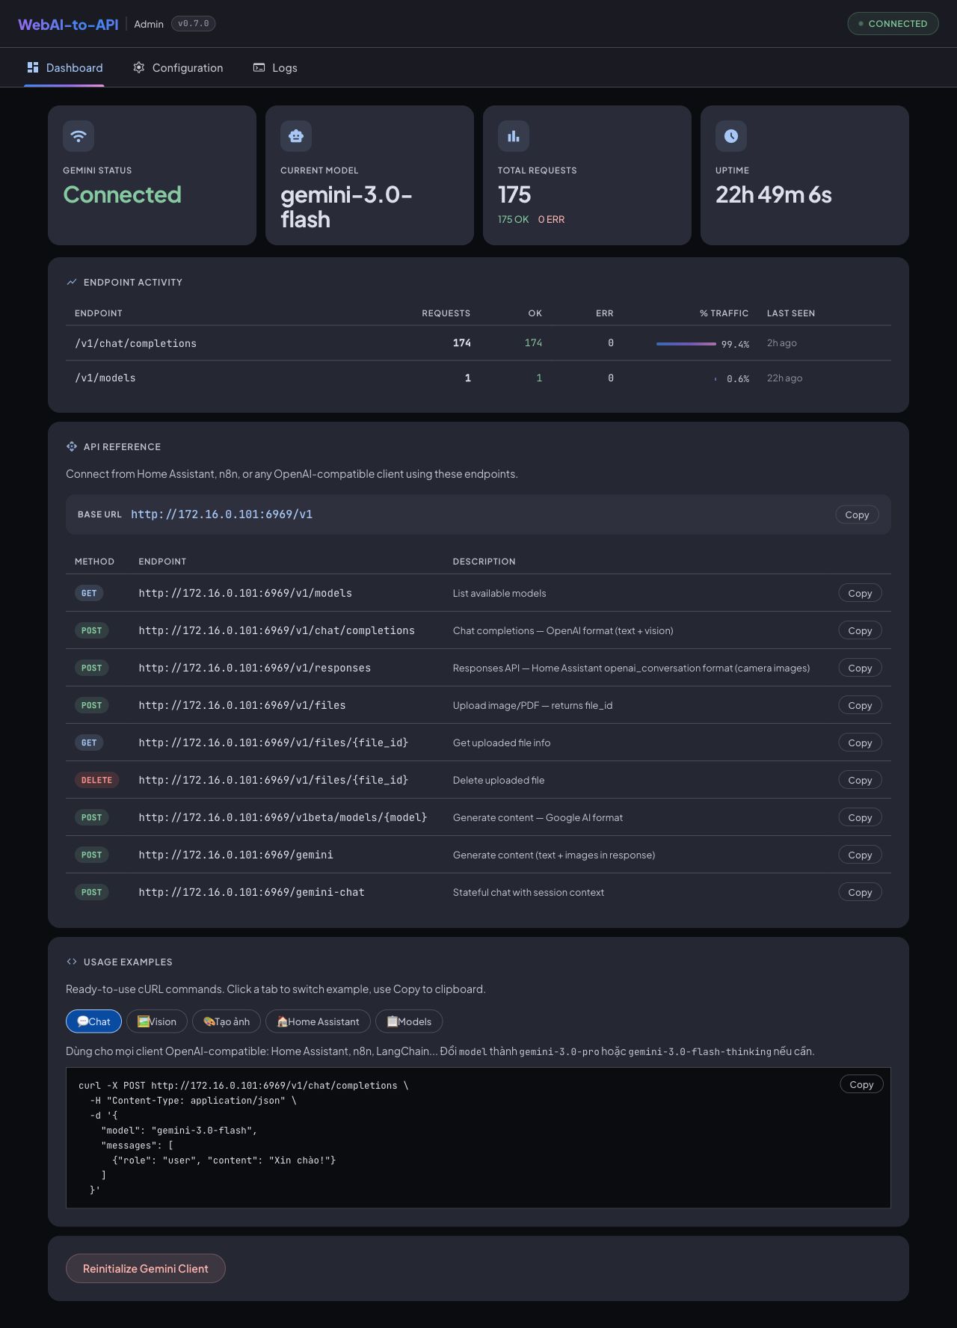Copy the Get uploaded file info endpoint

coord(860,743)
